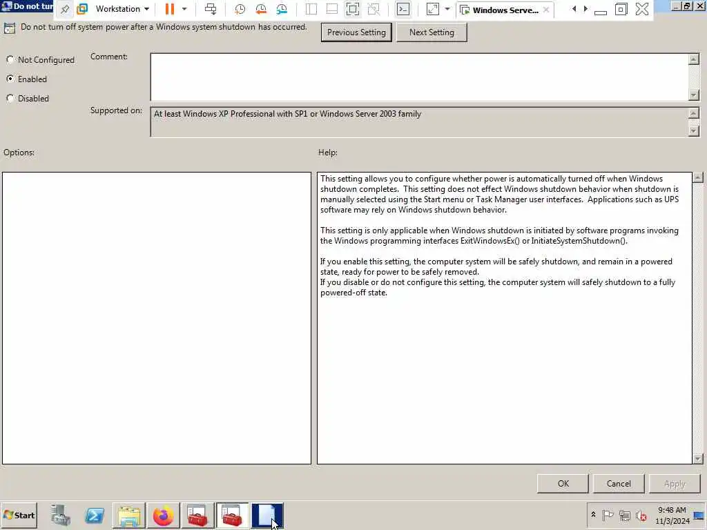
Task: Go to the next VM tab arrow
Action: 585,9
